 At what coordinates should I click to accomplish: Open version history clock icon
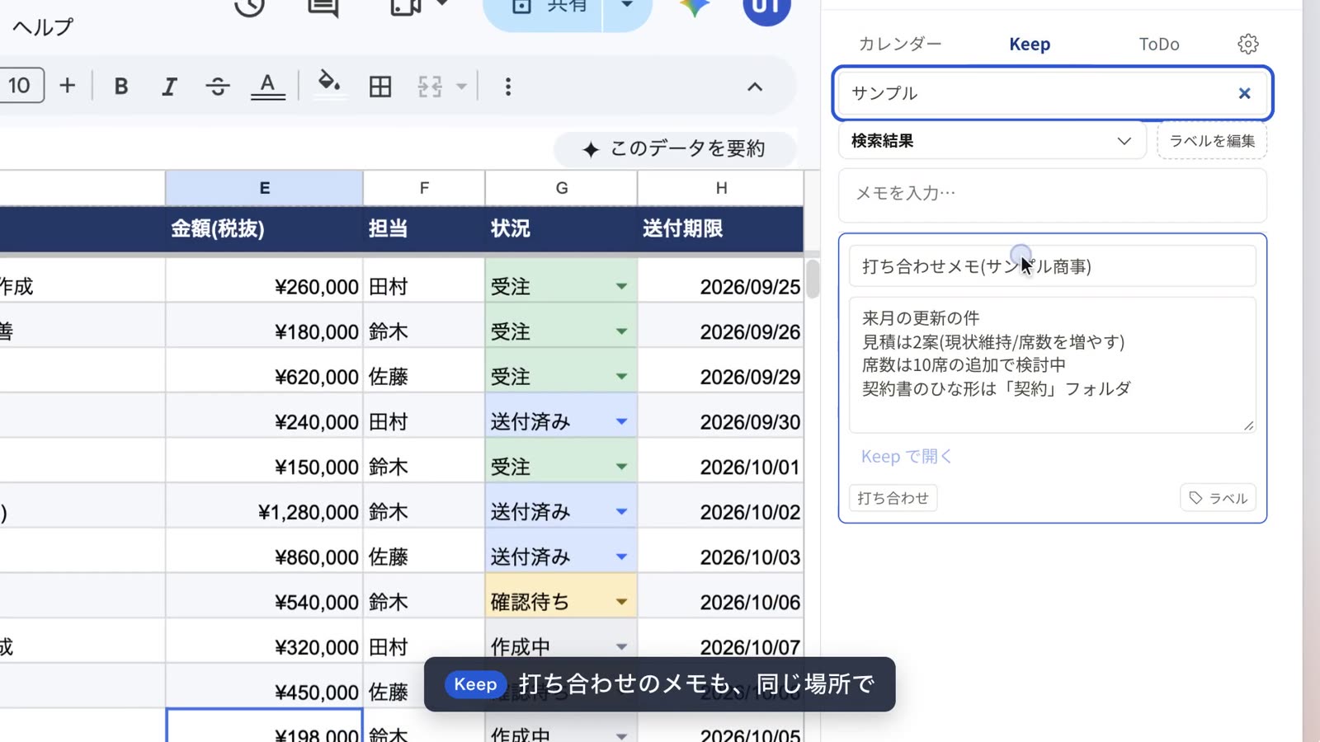pos(249,7)
